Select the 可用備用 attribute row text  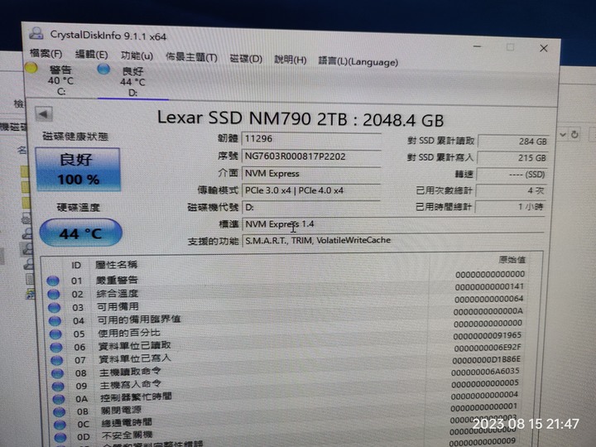118,306
